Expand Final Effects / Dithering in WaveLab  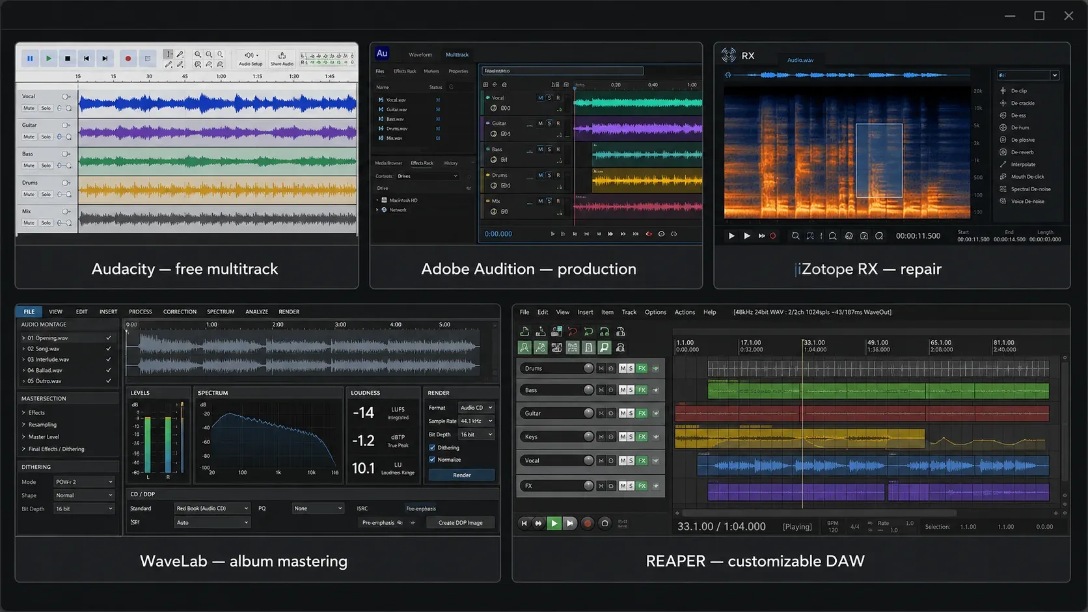(23, 449)
